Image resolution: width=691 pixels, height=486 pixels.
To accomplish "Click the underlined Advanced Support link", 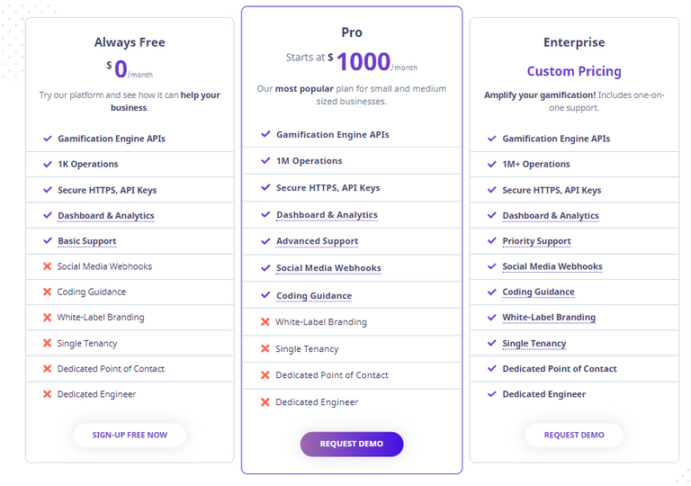I will tap(318, 241).
